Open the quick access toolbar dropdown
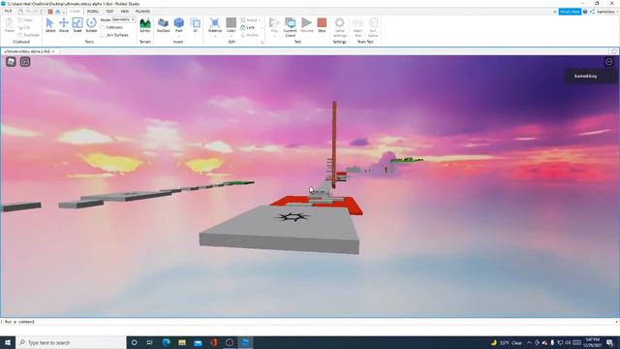This screenshot has height=349, width=620. coord(63,12)
